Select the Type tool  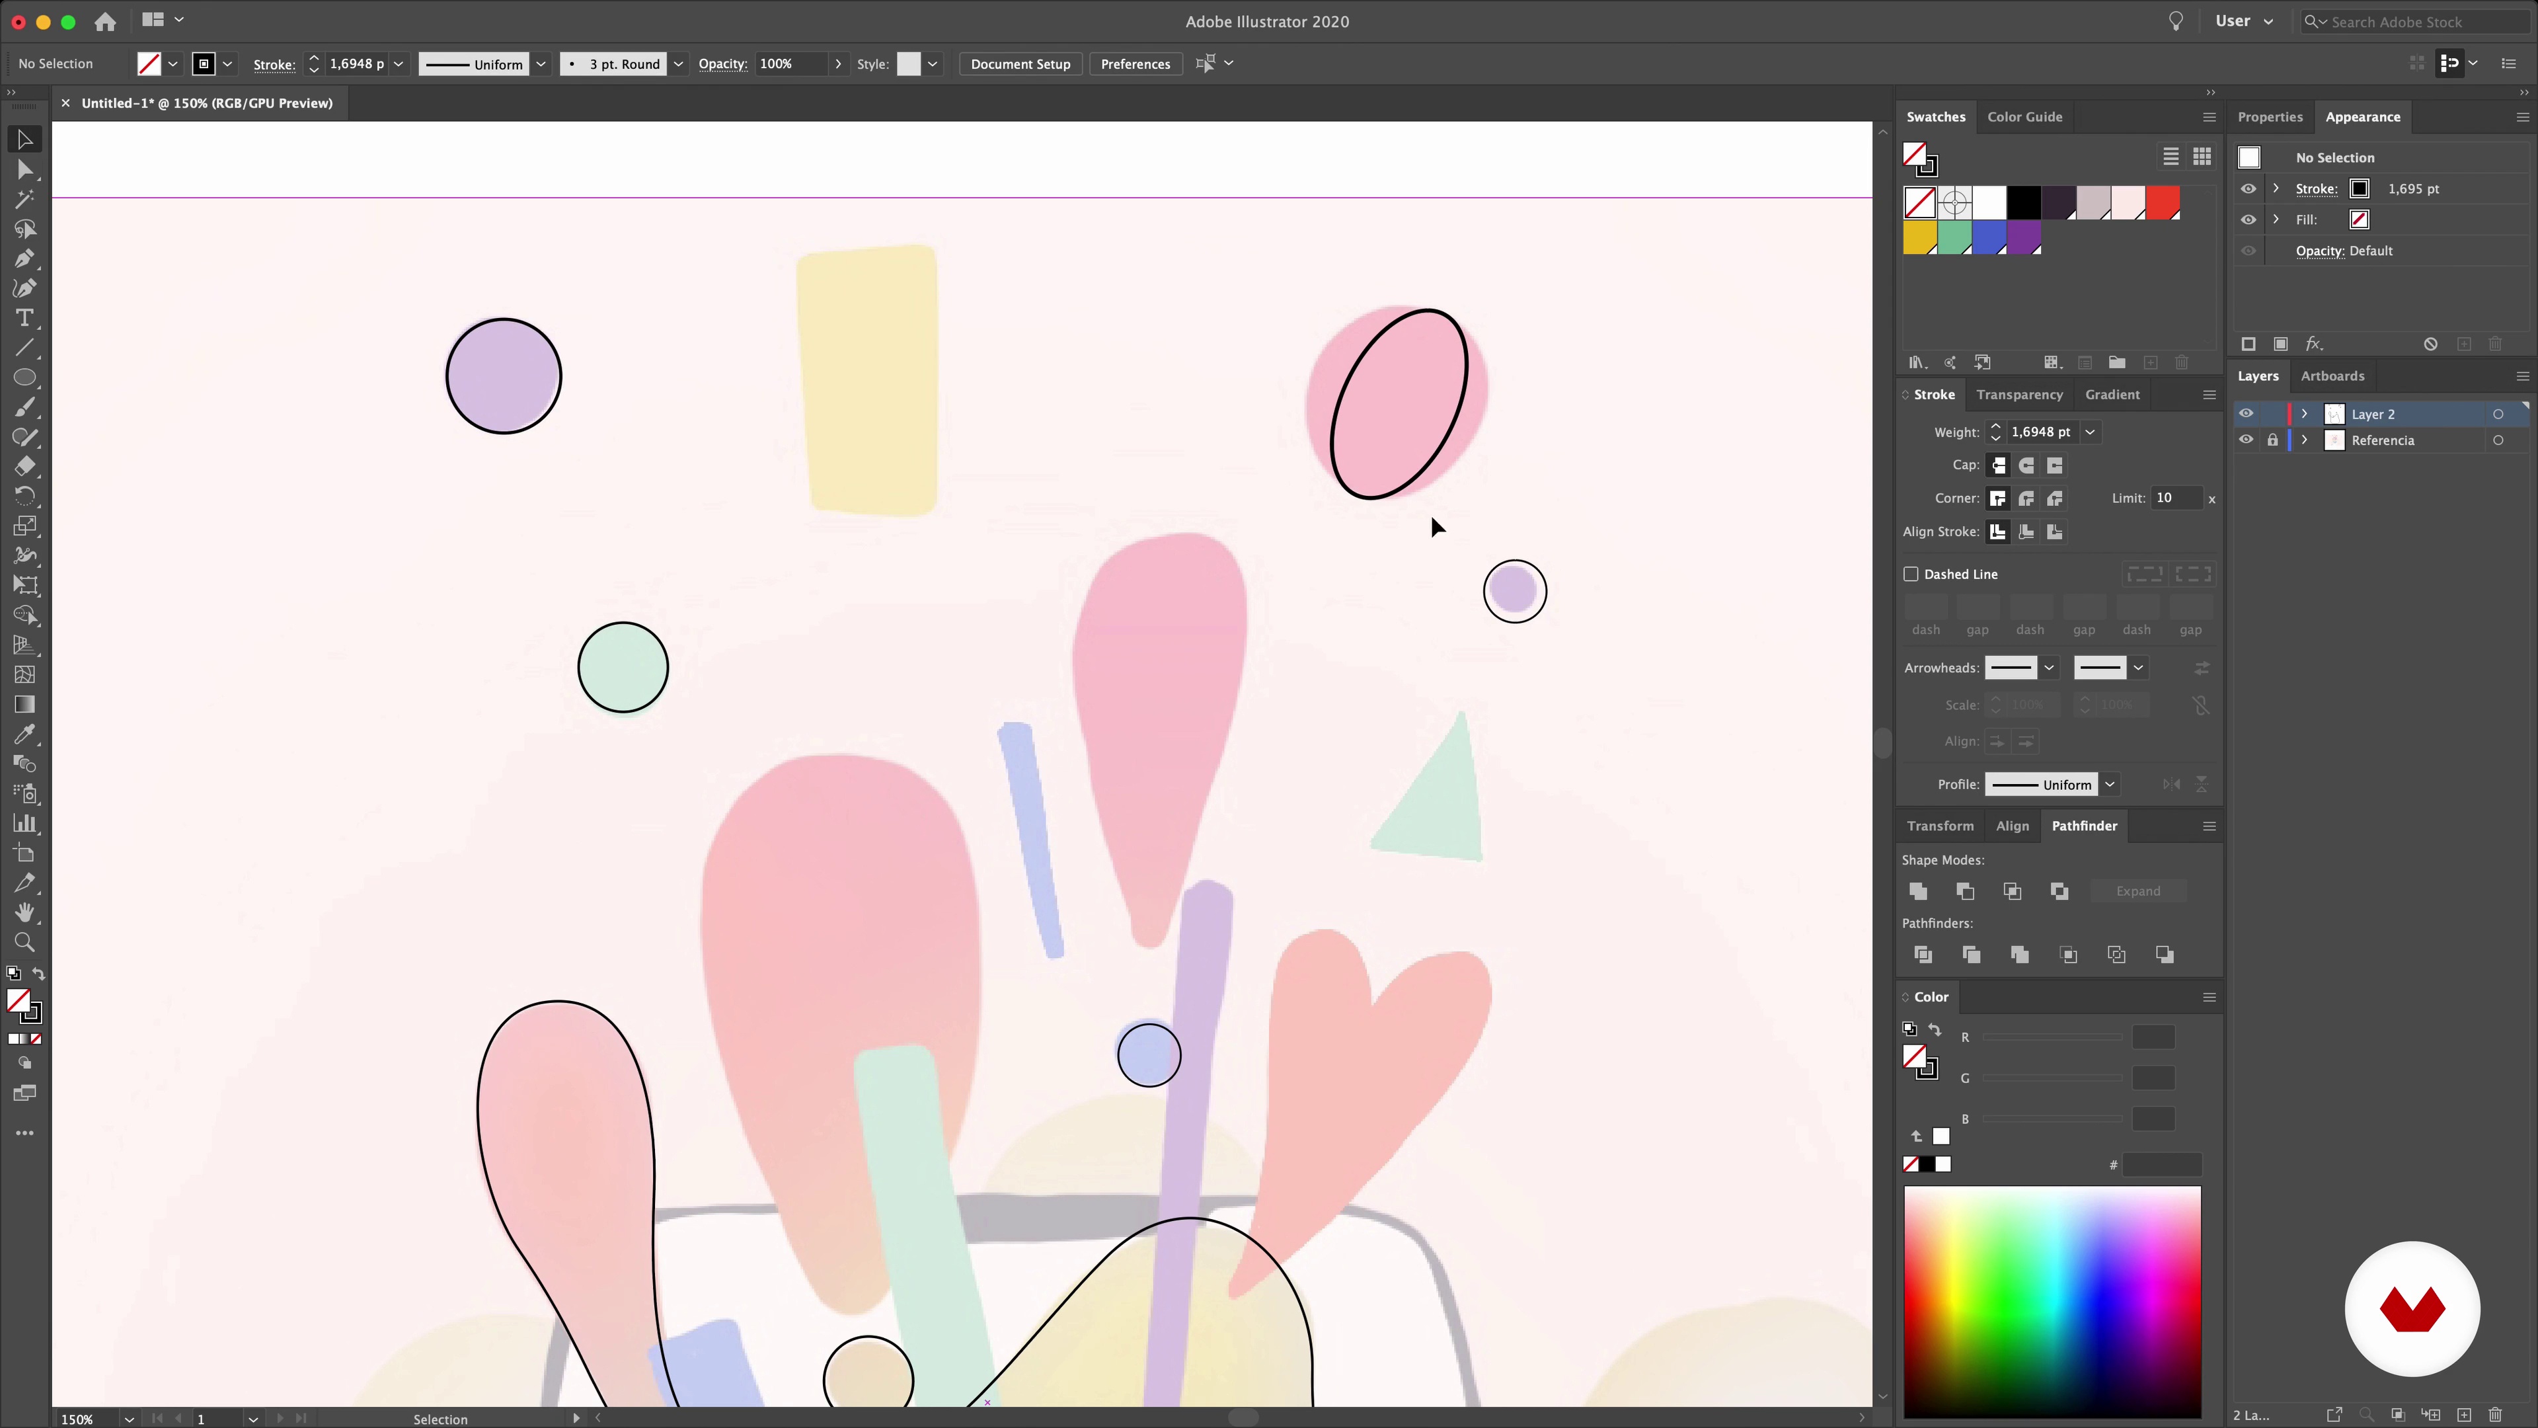pos(24,317)
